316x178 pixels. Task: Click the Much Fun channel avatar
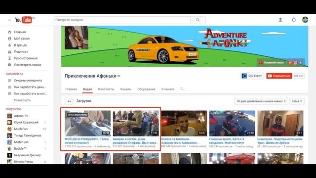click(x=9, y=129)
